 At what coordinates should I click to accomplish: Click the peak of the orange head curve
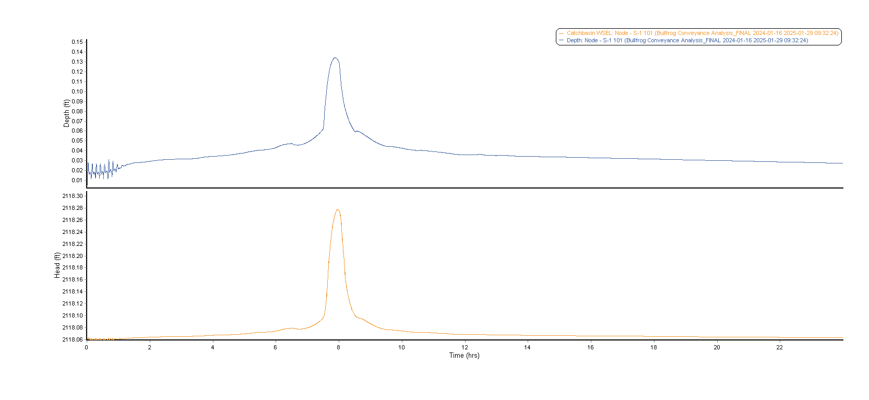click(x=338, y=210)
